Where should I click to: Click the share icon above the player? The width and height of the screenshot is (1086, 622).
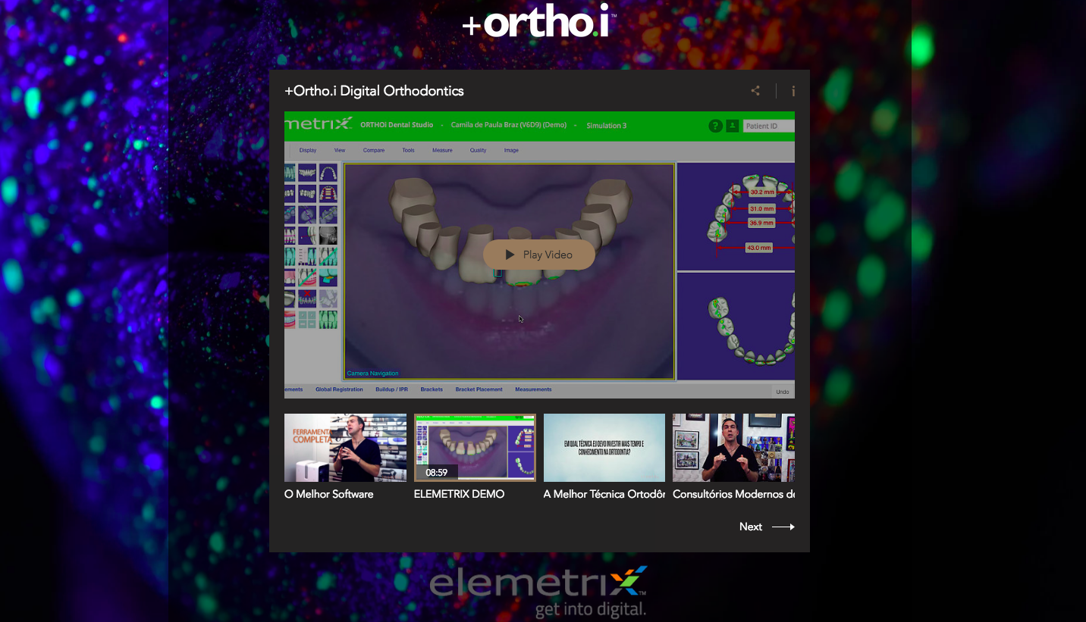click(x=755, y=90)
